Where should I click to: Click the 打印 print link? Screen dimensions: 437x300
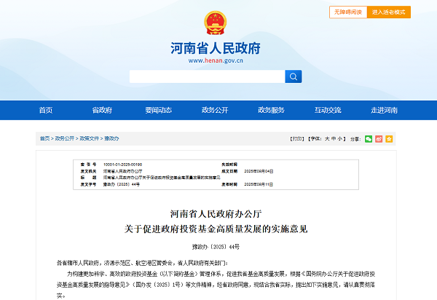[x=296, y=138]
